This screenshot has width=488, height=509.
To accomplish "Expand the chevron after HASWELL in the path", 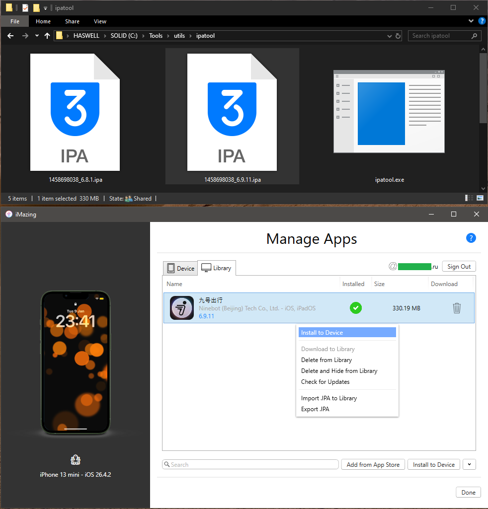I will pyautogui.click(x=105, y=36).
